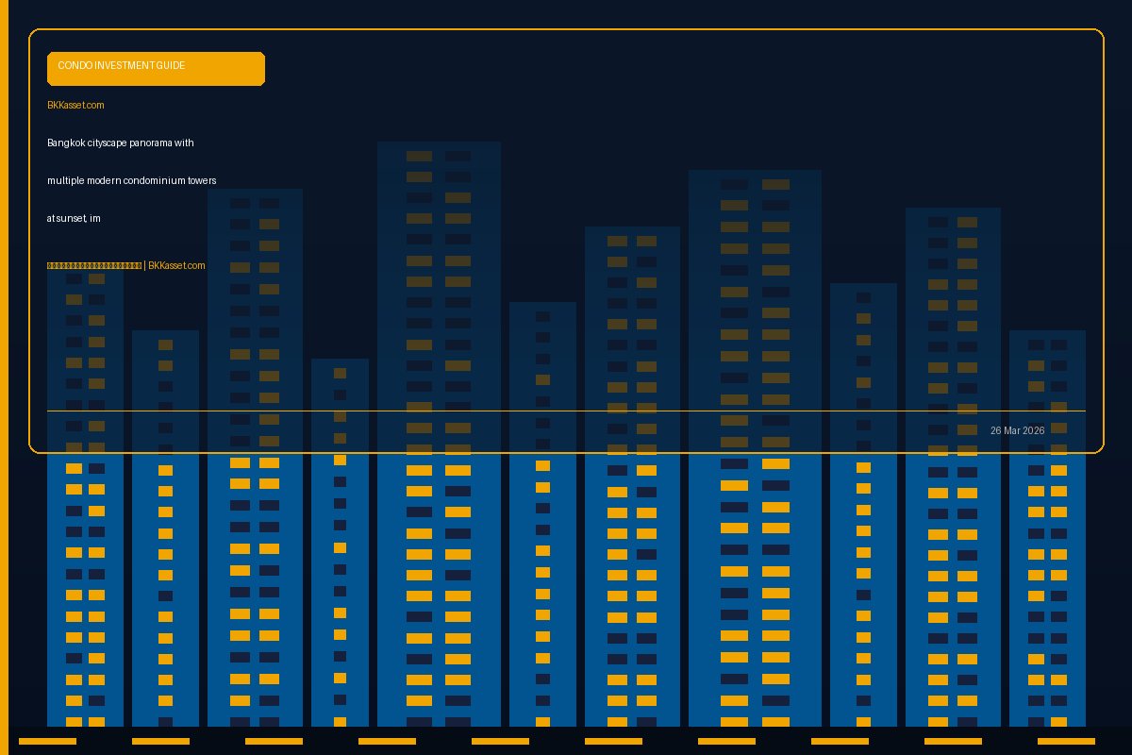Viewport: 1132px width, 755px height.
Task: Click the "at sunset, im" text line
Action: point(74,218)
